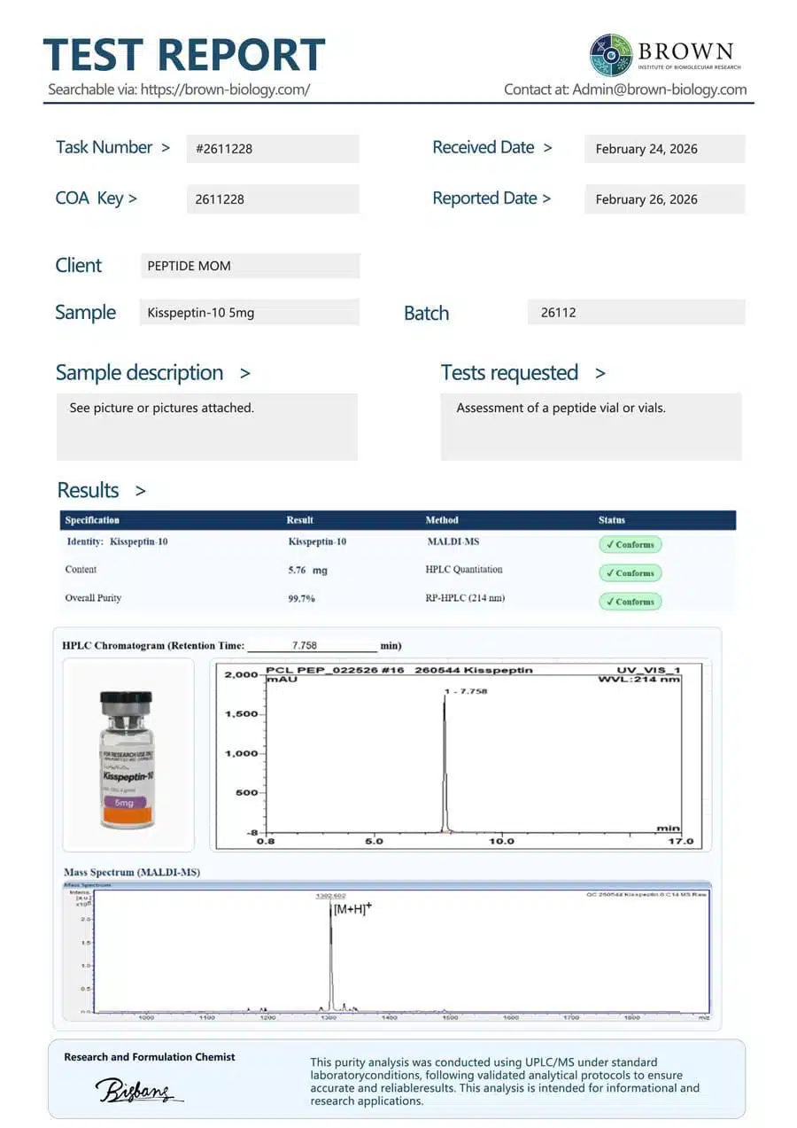Click the Status column header

(x=612, y=520)
